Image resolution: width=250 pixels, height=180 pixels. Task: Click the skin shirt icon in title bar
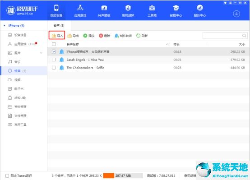pos(225,3)
